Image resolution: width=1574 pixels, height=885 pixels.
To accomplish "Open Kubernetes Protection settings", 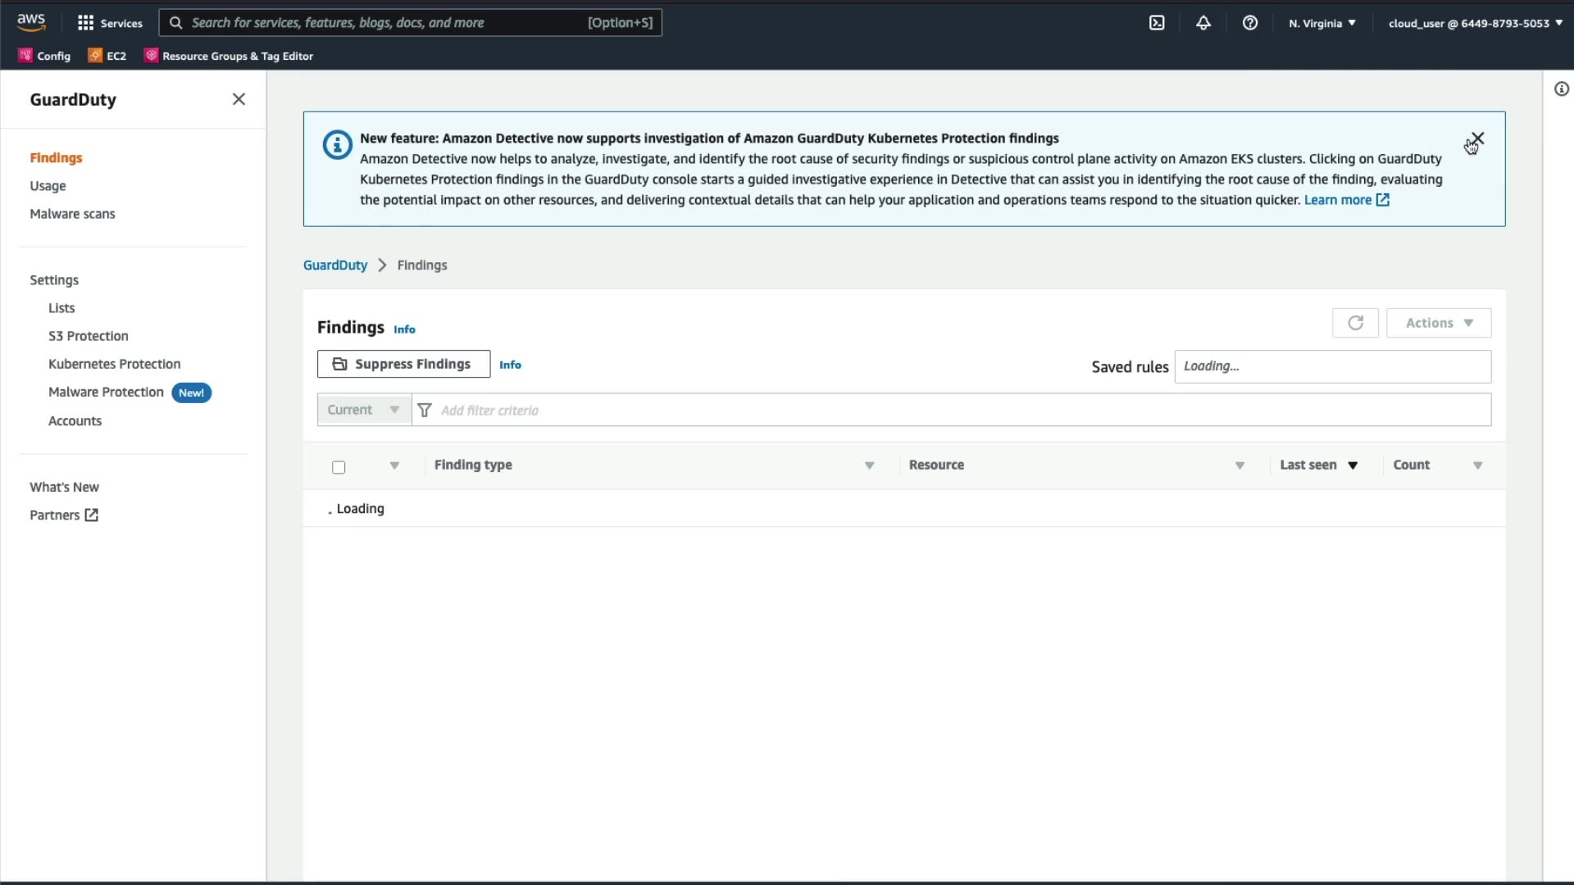I will pos(114,364).
